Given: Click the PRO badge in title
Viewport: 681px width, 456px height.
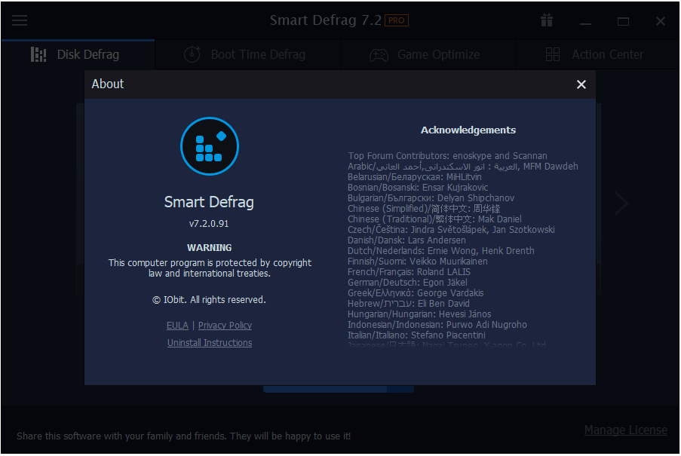Looking at the screenshot, I should [397, 20].
